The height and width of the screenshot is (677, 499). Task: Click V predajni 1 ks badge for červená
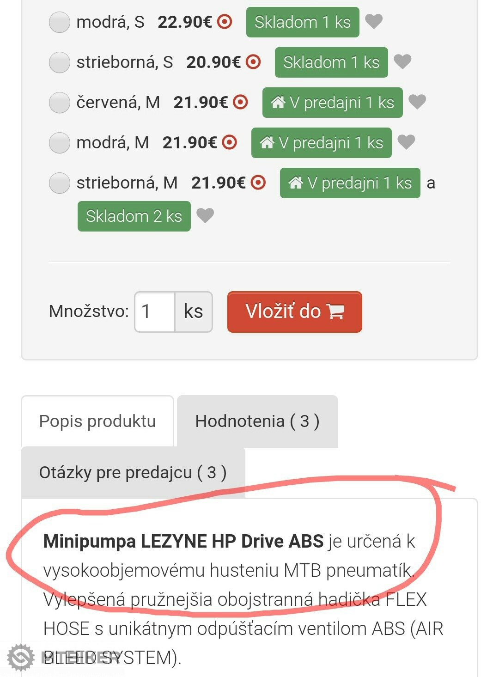[x=332, y=103]
